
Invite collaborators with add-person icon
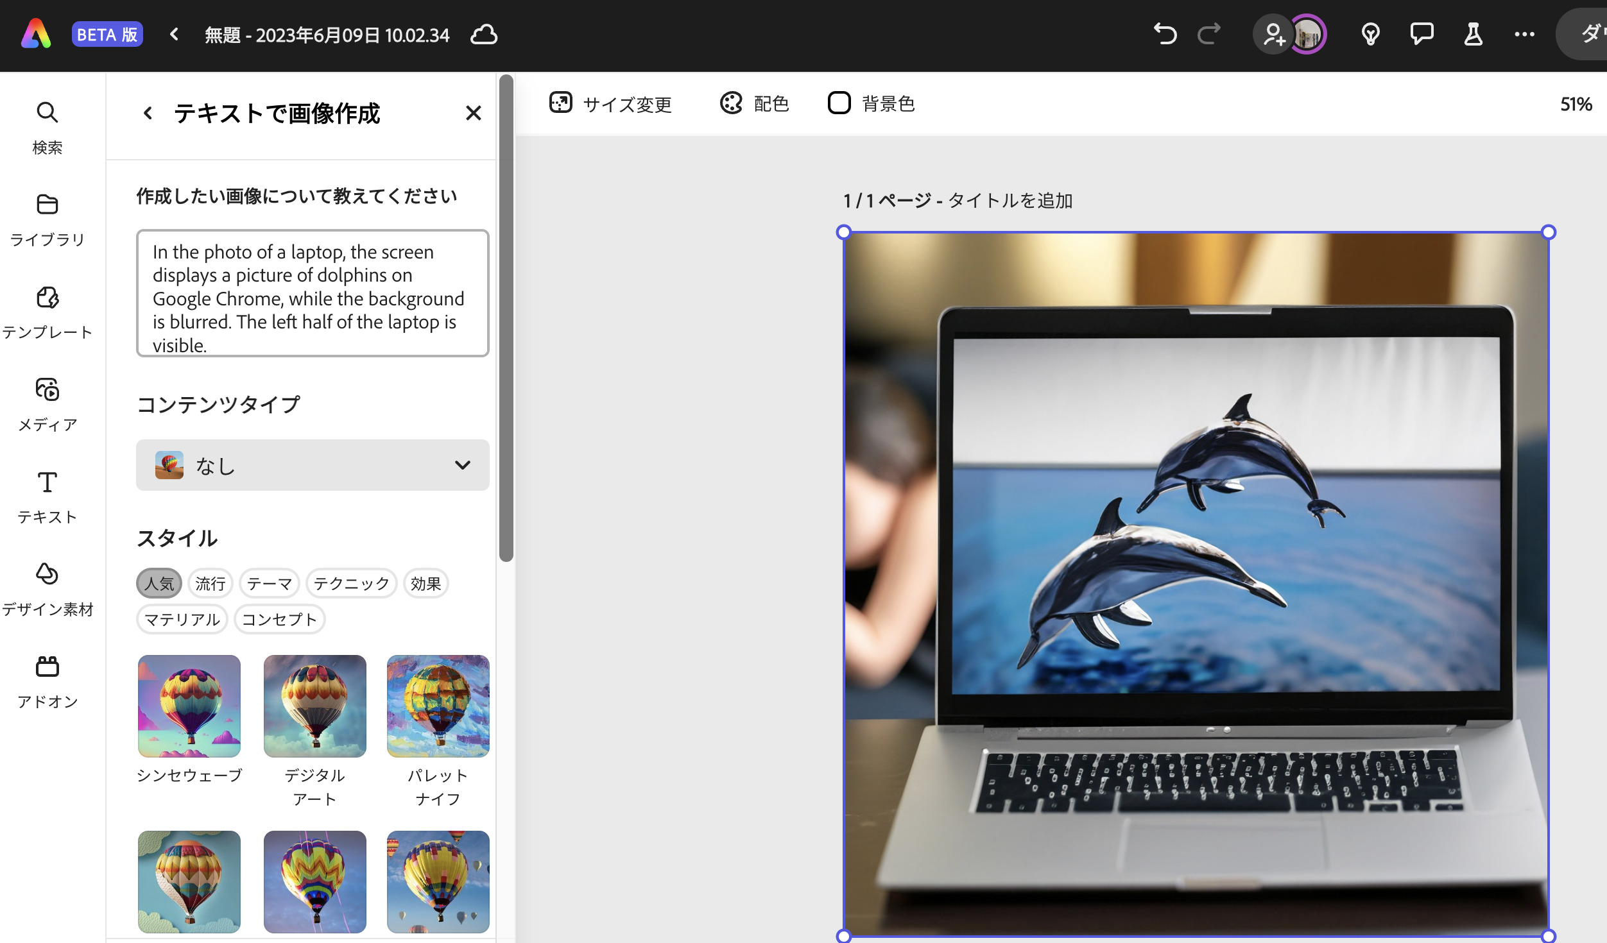coord(1273,34)
